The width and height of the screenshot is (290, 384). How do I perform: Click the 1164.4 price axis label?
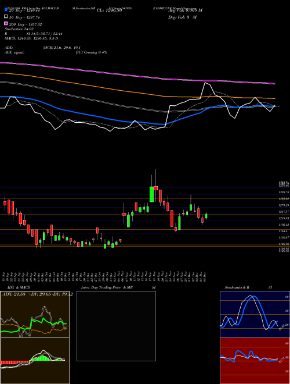(284, 231)
